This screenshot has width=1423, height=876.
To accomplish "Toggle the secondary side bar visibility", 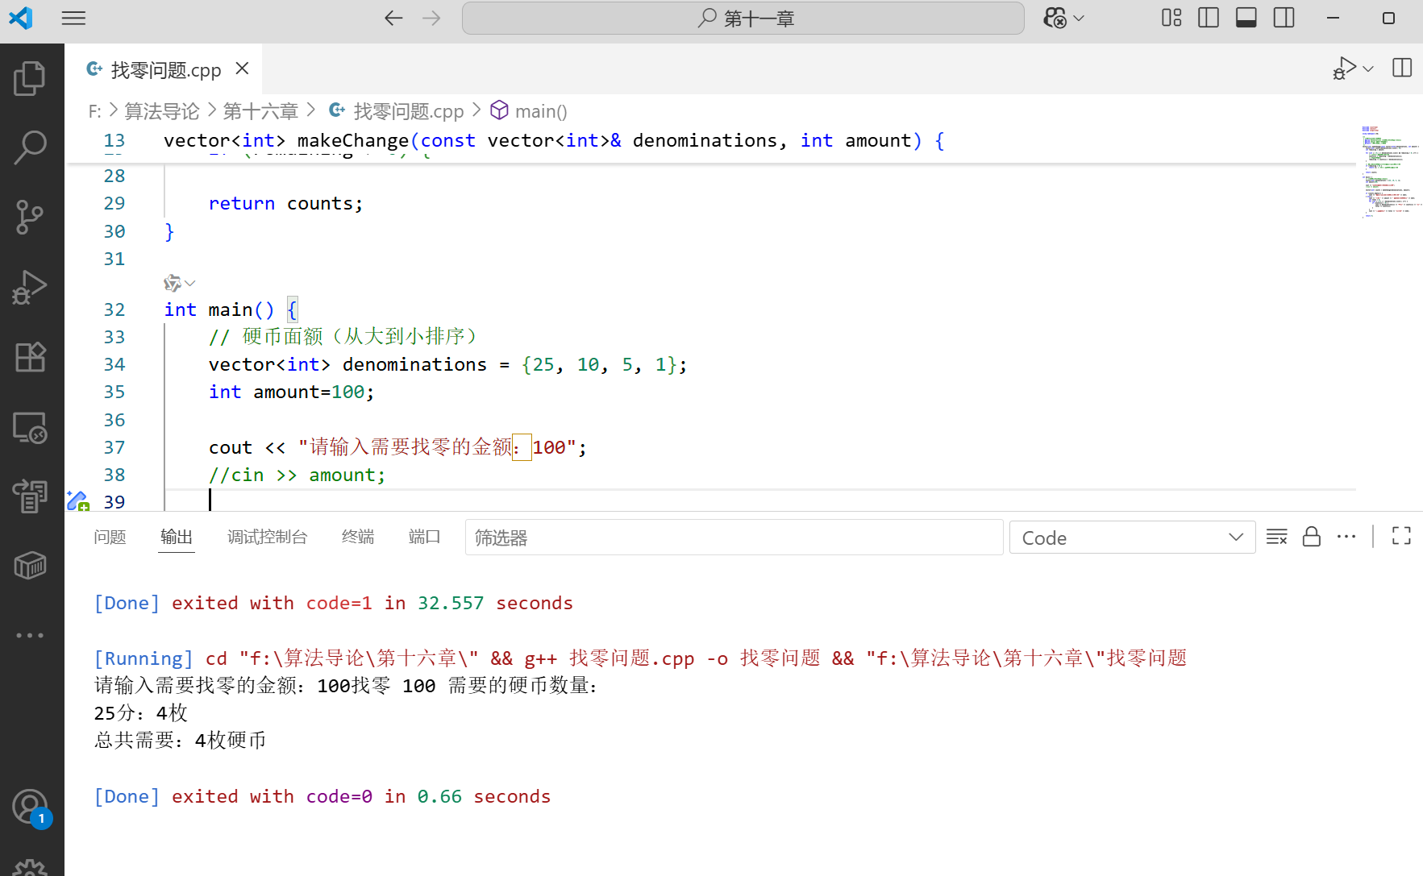I will click(1284, 18).
